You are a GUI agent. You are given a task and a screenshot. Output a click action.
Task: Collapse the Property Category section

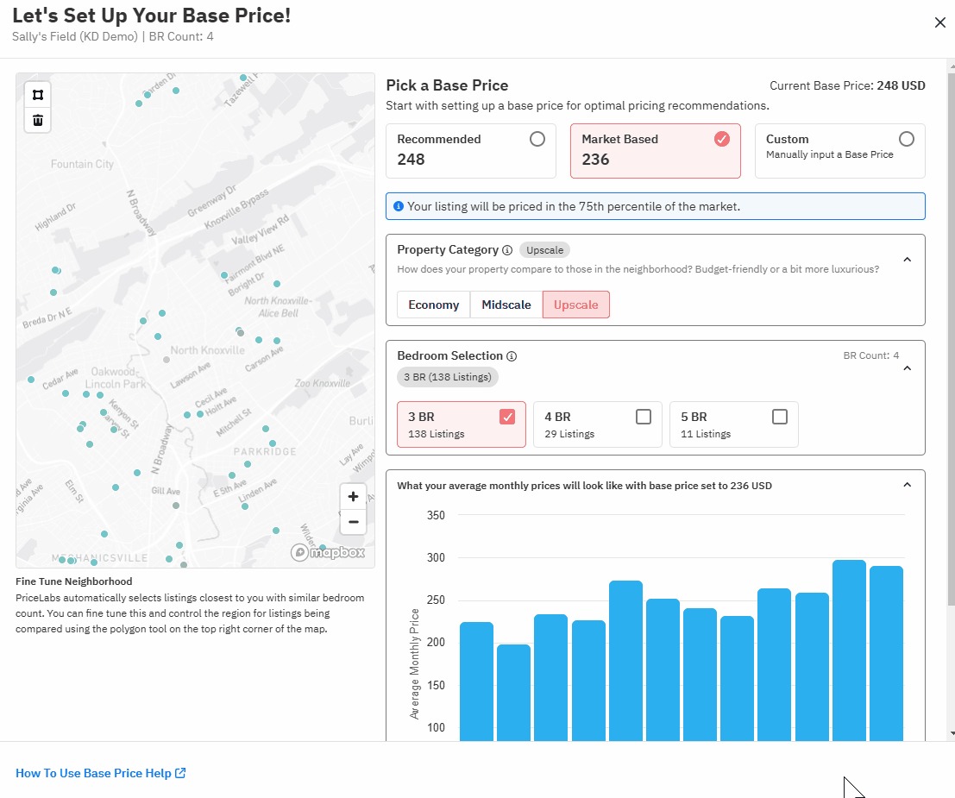(907, 259)
